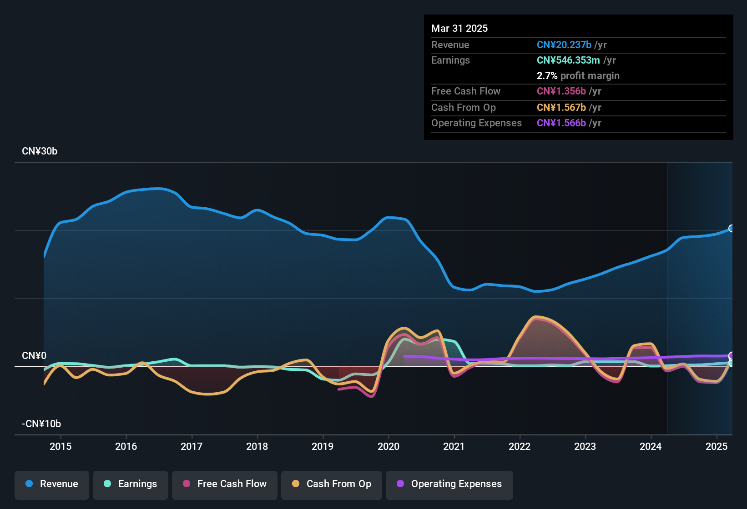Click the 2022 x-axis label
Viewport: 747px width, 509px height.
click(x=520, y=446)
